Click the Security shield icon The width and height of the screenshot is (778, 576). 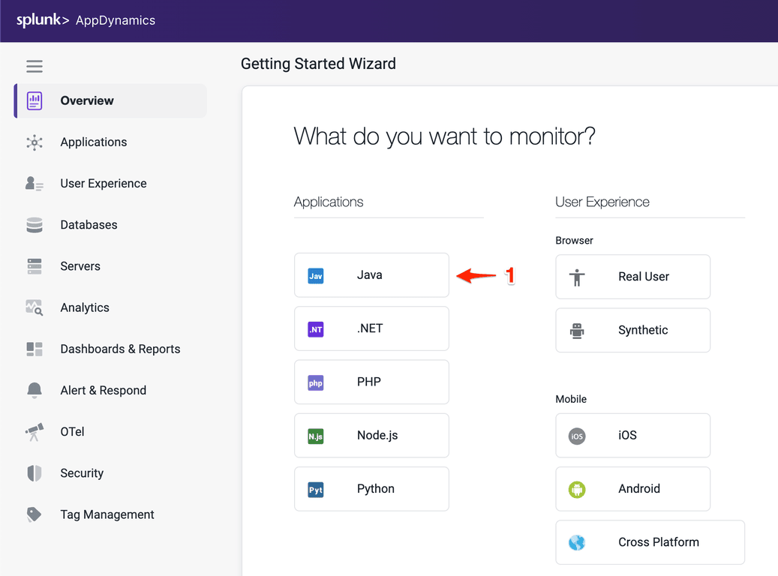click(x=35, y=473)
